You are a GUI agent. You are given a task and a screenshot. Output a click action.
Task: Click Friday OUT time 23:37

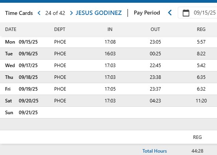[x=155, y=89]
